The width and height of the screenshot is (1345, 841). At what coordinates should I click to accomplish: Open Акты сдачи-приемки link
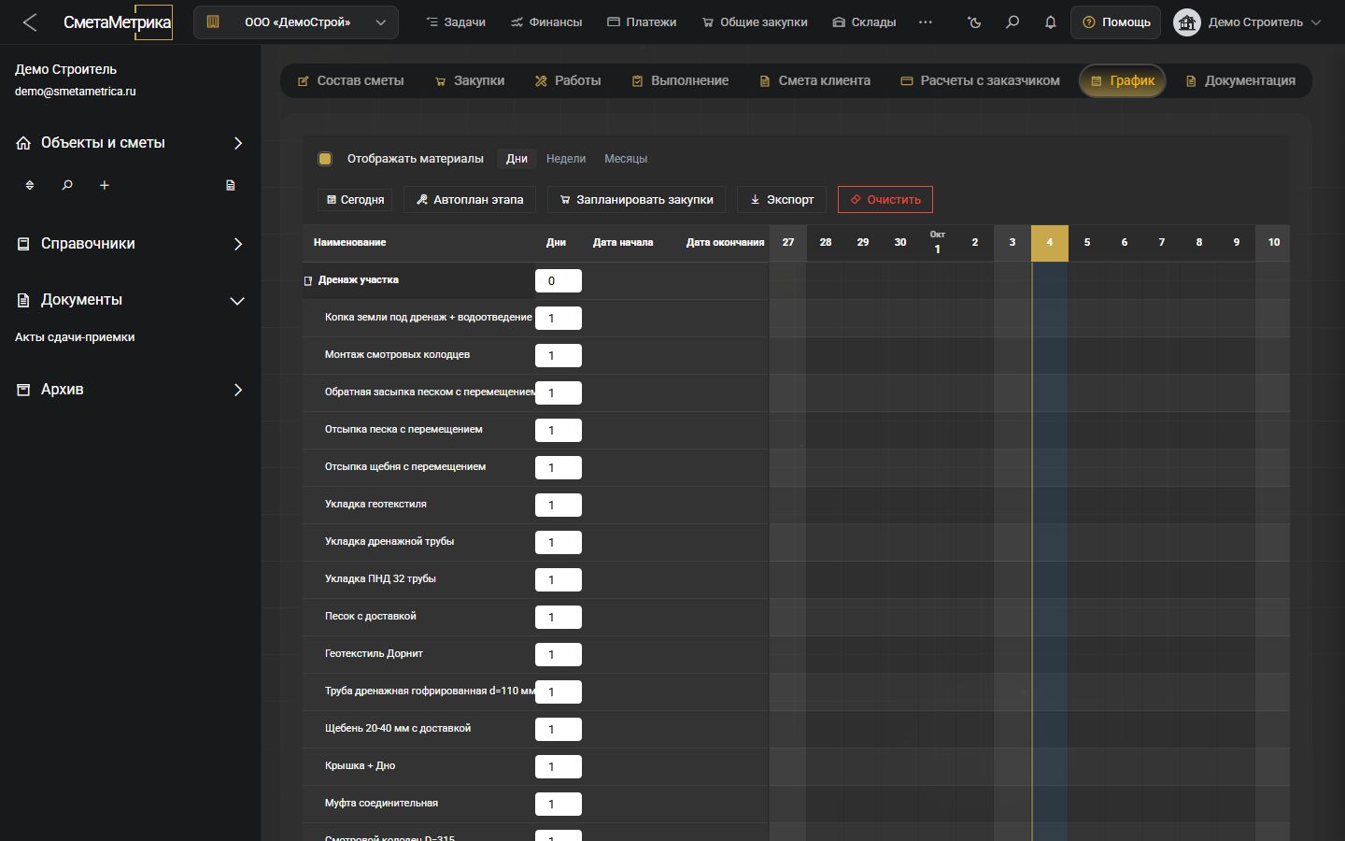(75, 337)
